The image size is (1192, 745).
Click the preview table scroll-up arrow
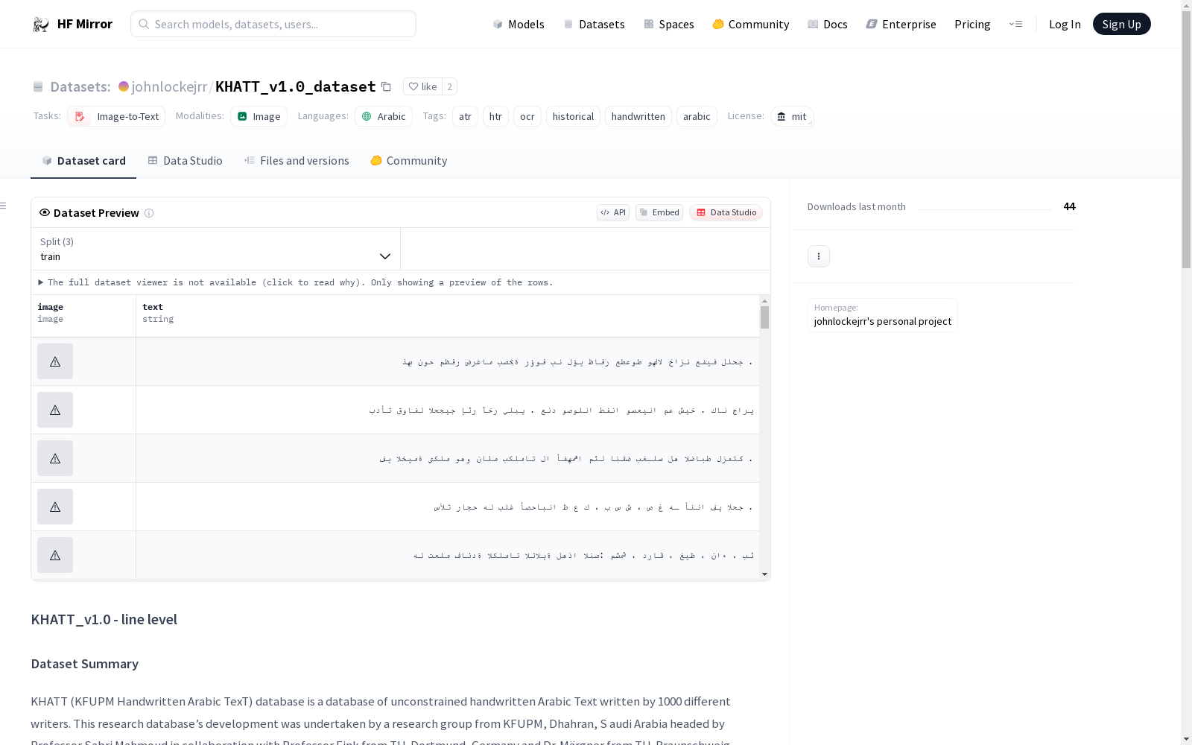pos(764,301)
